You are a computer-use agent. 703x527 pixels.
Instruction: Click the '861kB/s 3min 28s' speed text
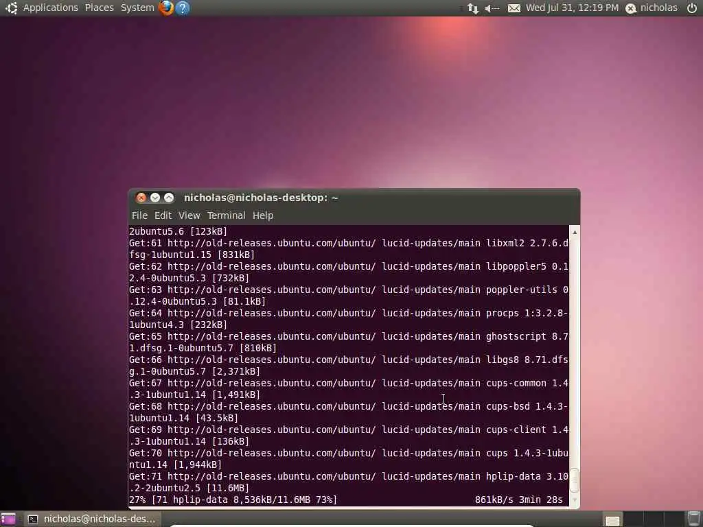coord(519,500)
